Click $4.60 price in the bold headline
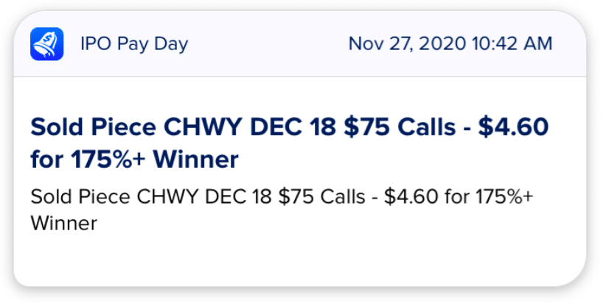Viewport: 606px width, 303px height. 513,127
